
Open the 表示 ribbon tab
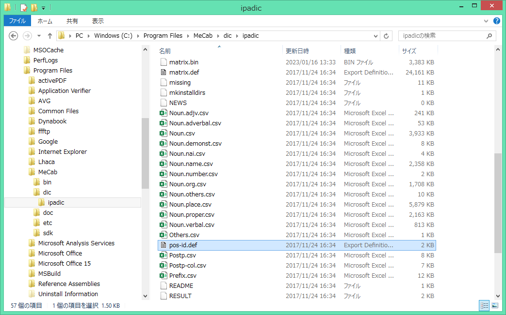pyautogui.click(x=98, y=21)
